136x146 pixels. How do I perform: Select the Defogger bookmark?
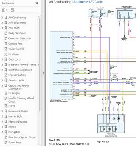(14, 54)
